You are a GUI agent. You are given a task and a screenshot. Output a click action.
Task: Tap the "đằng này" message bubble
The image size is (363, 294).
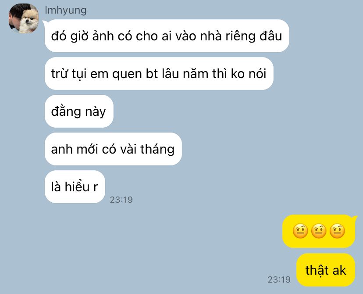pos(79,111)
